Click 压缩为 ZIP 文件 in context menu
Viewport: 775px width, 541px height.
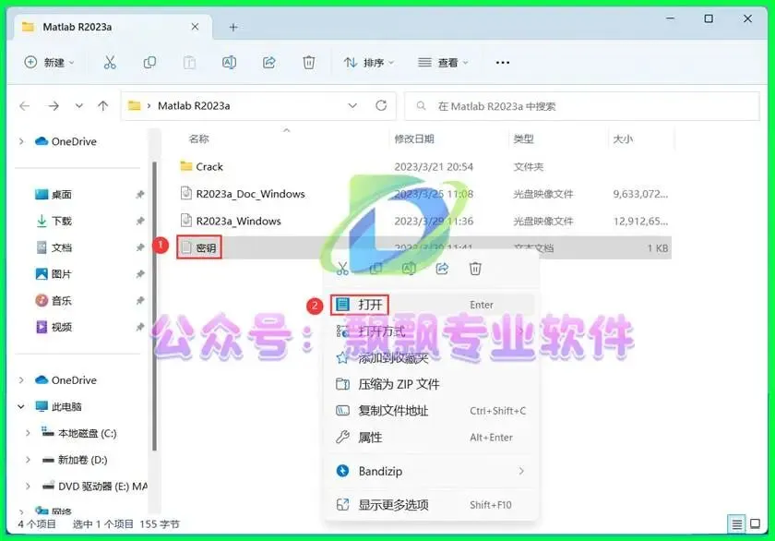(431, 384)
